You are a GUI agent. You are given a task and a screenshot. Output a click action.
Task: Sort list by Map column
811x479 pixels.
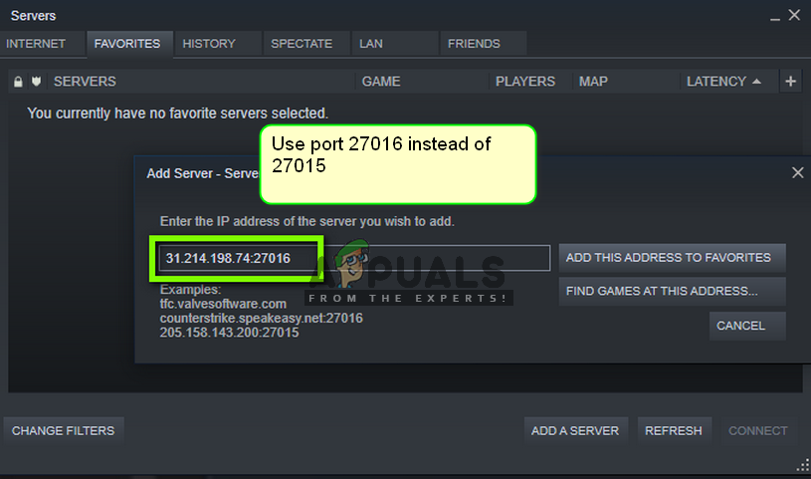pyautogui.click(x=626, y=82)
